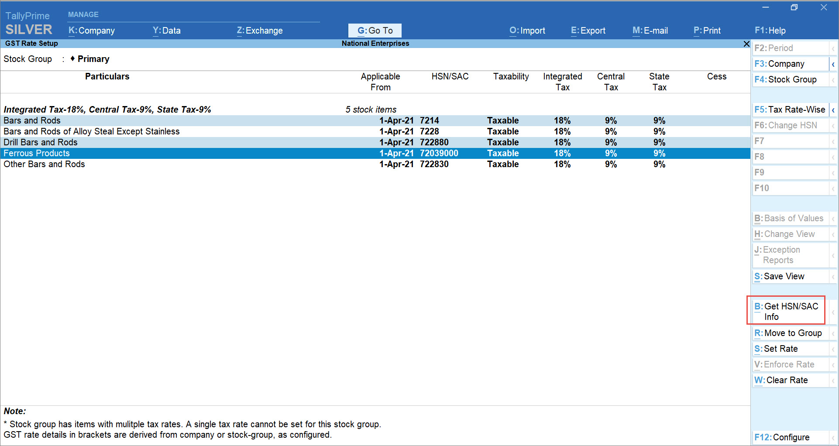Image resolution: width=839 pixels, height=446 pixels.
Task: Expand the F4 Stock Group arrow
Action: [x=833, y=80]
